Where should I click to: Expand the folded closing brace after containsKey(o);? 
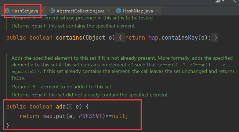click(214, 38)
